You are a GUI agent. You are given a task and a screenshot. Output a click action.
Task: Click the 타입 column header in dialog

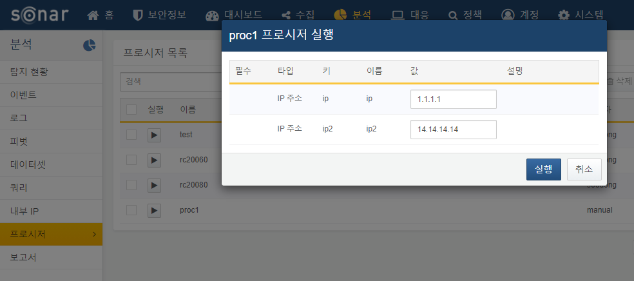point(285,71)
